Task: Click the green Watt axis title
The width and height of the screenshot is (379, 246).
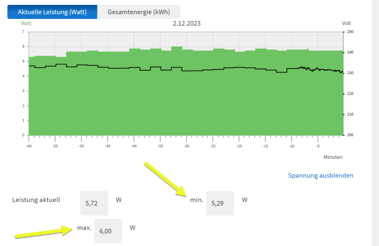Action: click(x=26, y=23)
